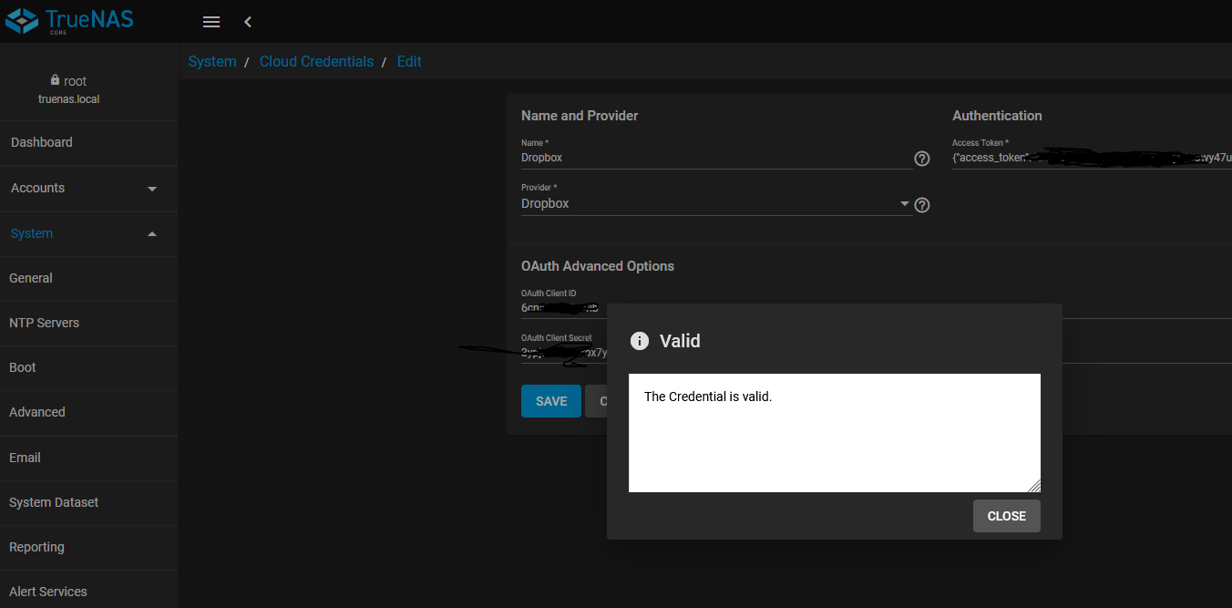Click the truenas.local hostname text
1232x608 pixels.
tap(68, 99)
